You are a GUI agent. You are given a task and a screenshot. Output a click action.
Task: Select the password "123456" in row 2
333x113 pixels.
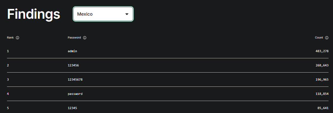click(73, 66)
